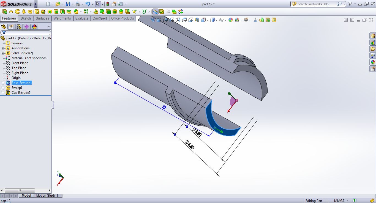376x203 pixels.
Task: Open the Reference Geometry tool
Action: tap(134, 12)
